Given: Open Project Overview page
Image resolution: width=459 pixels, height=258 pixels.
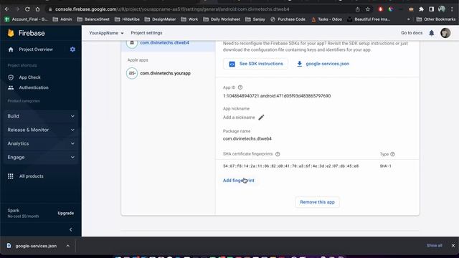Looking at the screenshot, I should point(36,49).
